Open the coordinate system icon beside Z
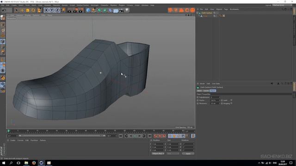Screen dimensions: 296x166 [x=63, y=10]
